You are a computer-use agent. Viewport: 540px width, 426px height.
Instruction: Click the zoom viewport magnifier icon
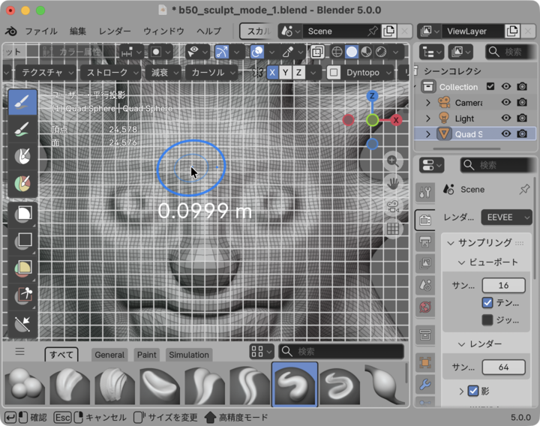(392, 160)
